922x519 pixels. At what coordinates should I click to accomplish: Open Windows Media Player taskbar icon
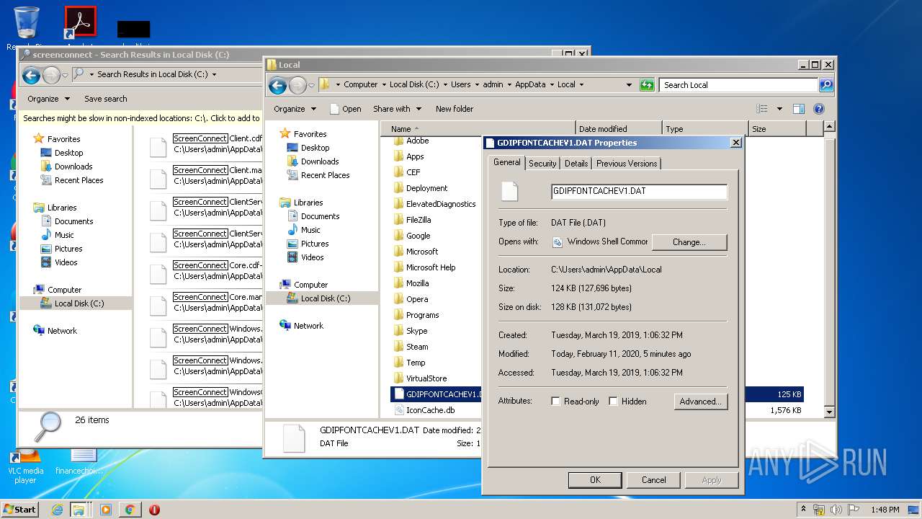(x=106, y=510)
